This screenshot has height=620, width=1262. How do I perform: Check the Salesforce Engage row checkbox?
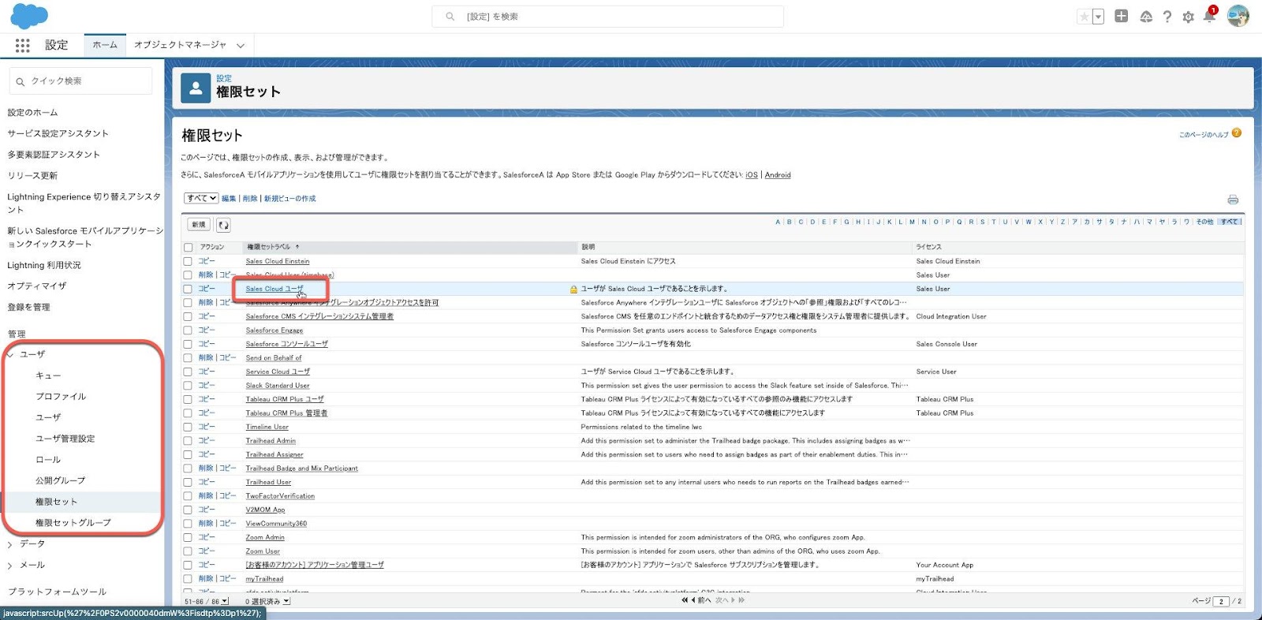(188, 331)
